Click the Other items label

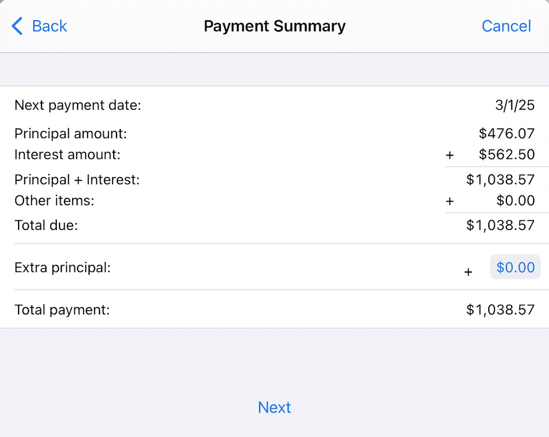54,200
